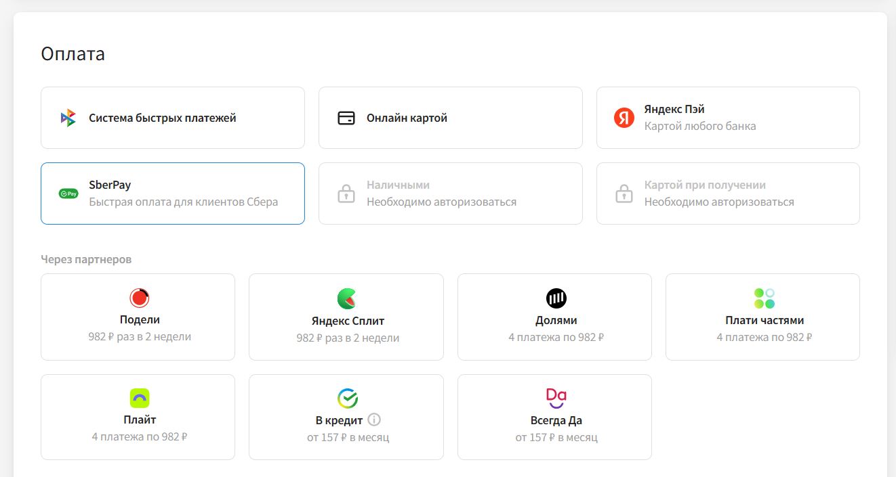Click the text Картой любого банка
The height and width of the screenshot is (477, 896).
click(700, 126)
